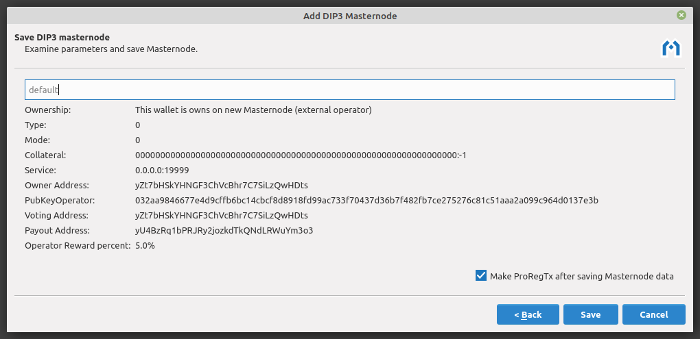Close the Add DIP3 Masternode dialog

click(681, 15)
